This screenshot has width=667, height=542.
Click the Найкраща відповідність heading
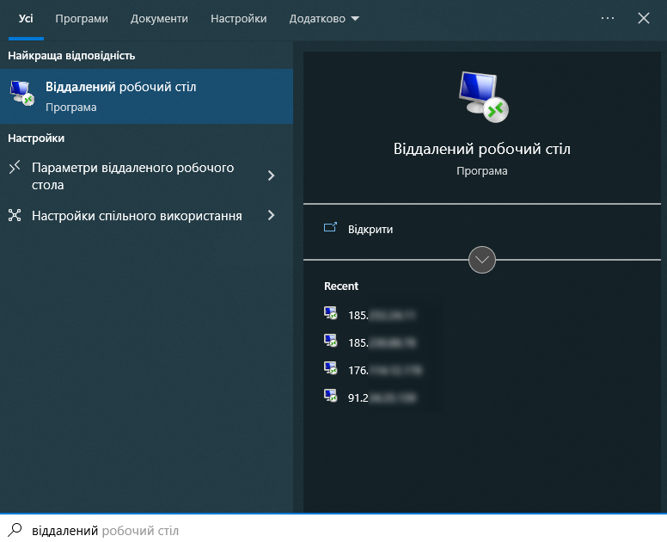71,56
